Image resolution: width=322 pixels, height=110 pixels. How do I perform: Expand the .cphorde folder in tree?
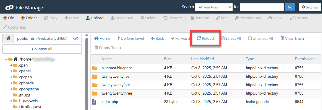tap(11, 83)
